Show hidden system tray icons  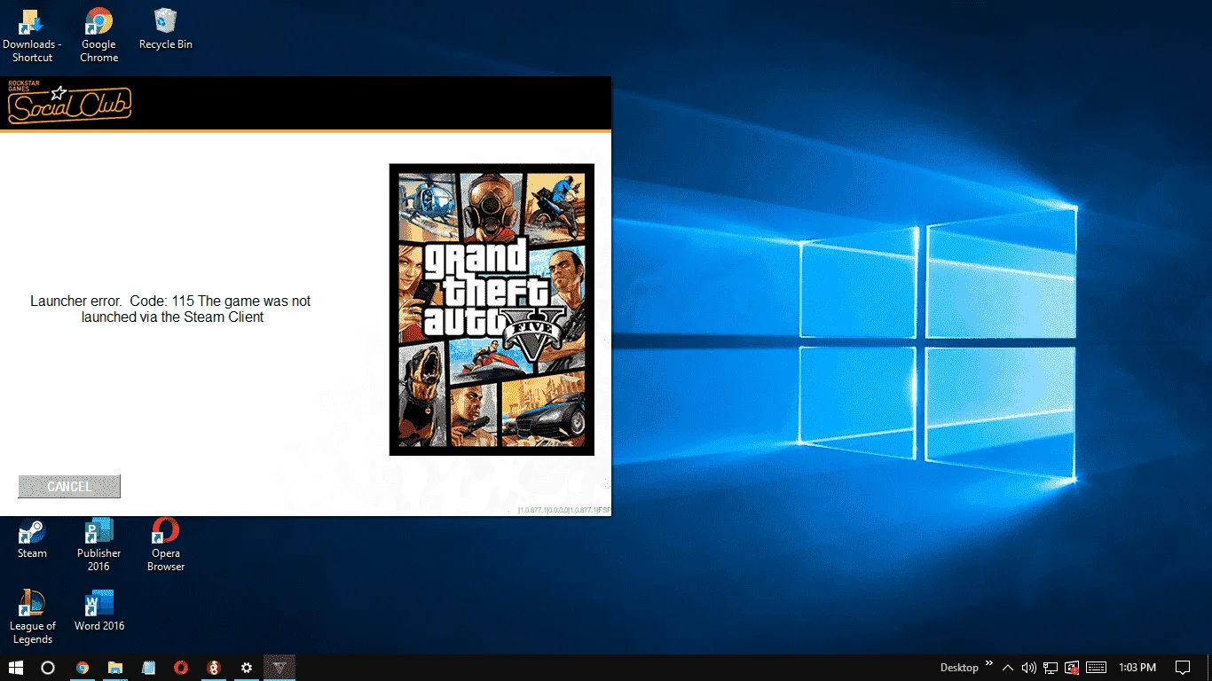(1008, 668)
